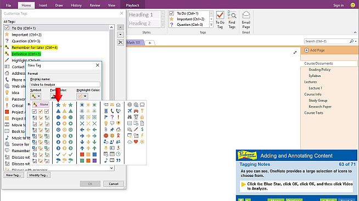Viewport: 359px width, 201px height.
Task: Collapse the ribbon with the chevron
Action: pyautogui.click(x=355, y=32)
